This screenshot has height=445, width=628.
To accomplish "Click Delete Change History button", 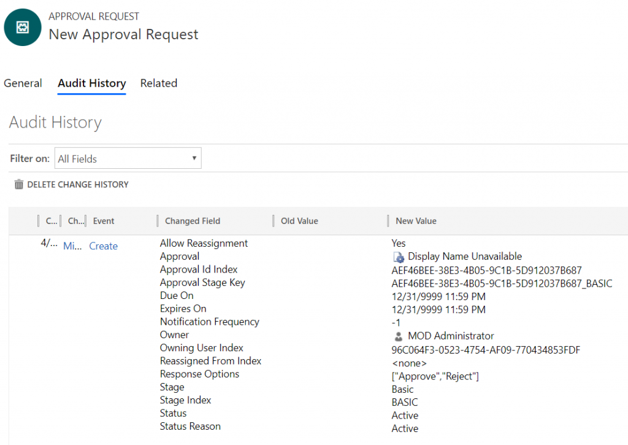I will pos(71,184).
